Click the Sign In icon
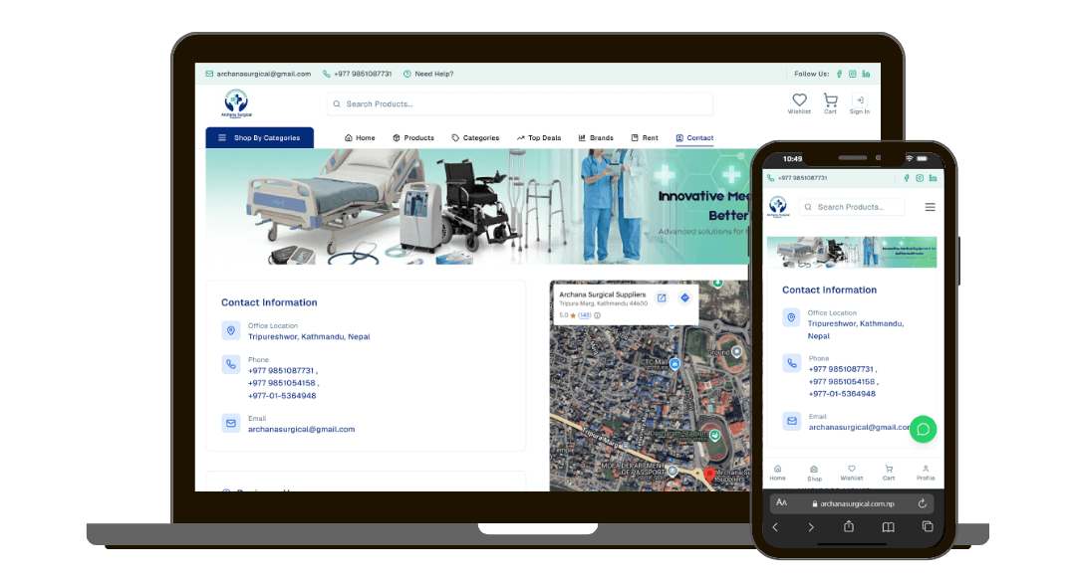This screenshot has width=1076, height=581. [859, 99]
